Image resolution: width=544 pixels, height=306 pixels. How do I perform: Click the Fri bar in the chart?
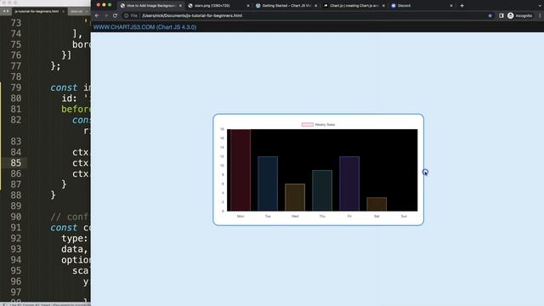coord(349,184)
